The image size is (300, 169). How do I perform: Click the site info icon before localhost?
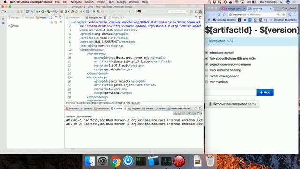pos(230,15)
